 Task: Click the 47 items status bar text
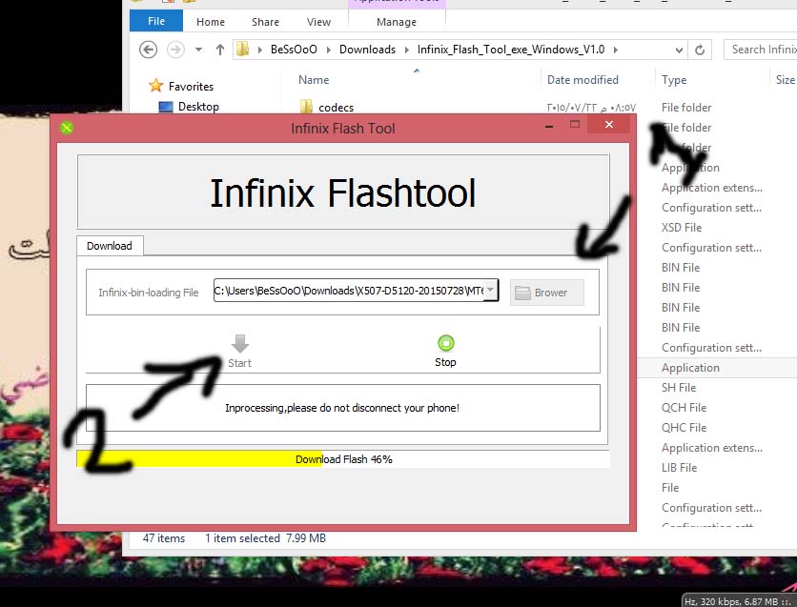(164, 538)
